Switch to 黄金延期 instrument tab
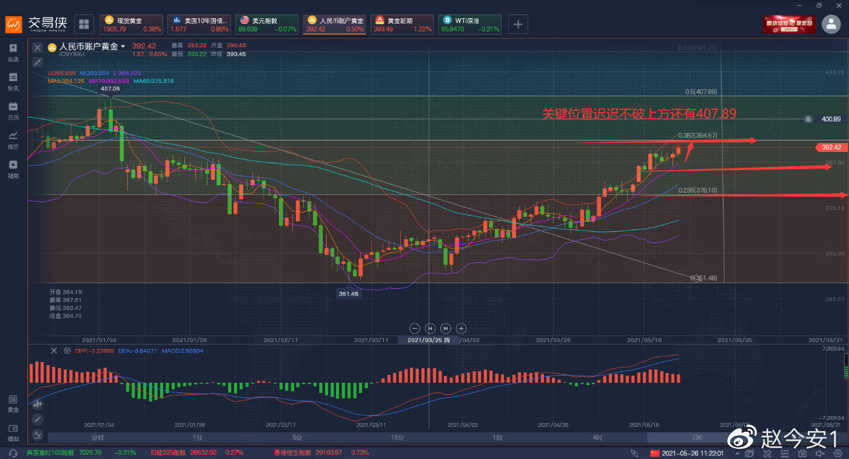849x459 pixels. (x=402, y=24)
